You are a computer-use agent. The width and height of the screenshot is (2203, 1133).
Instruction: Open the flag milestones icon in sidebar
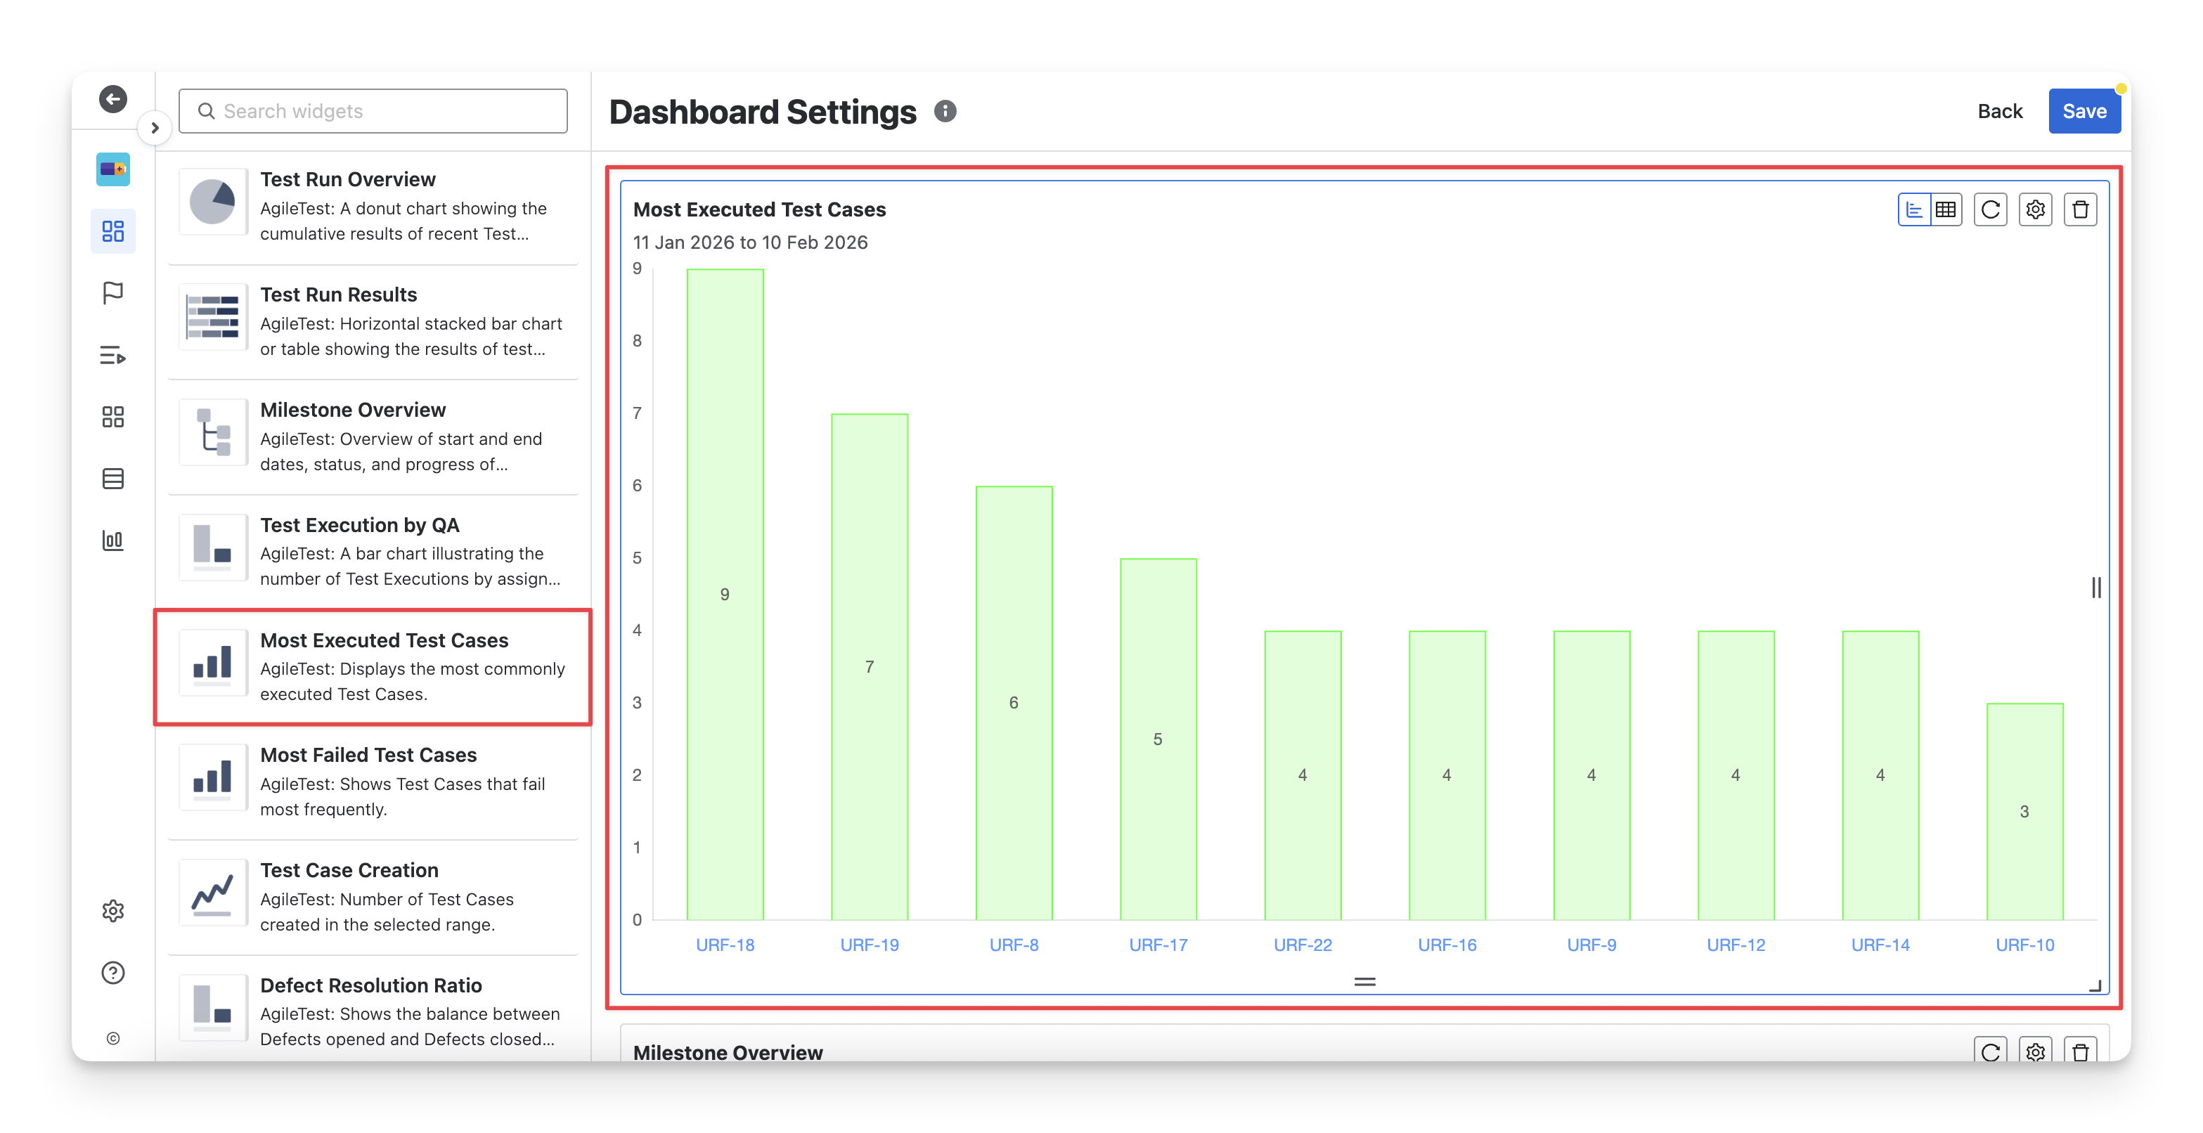click(x=113, y=293)
